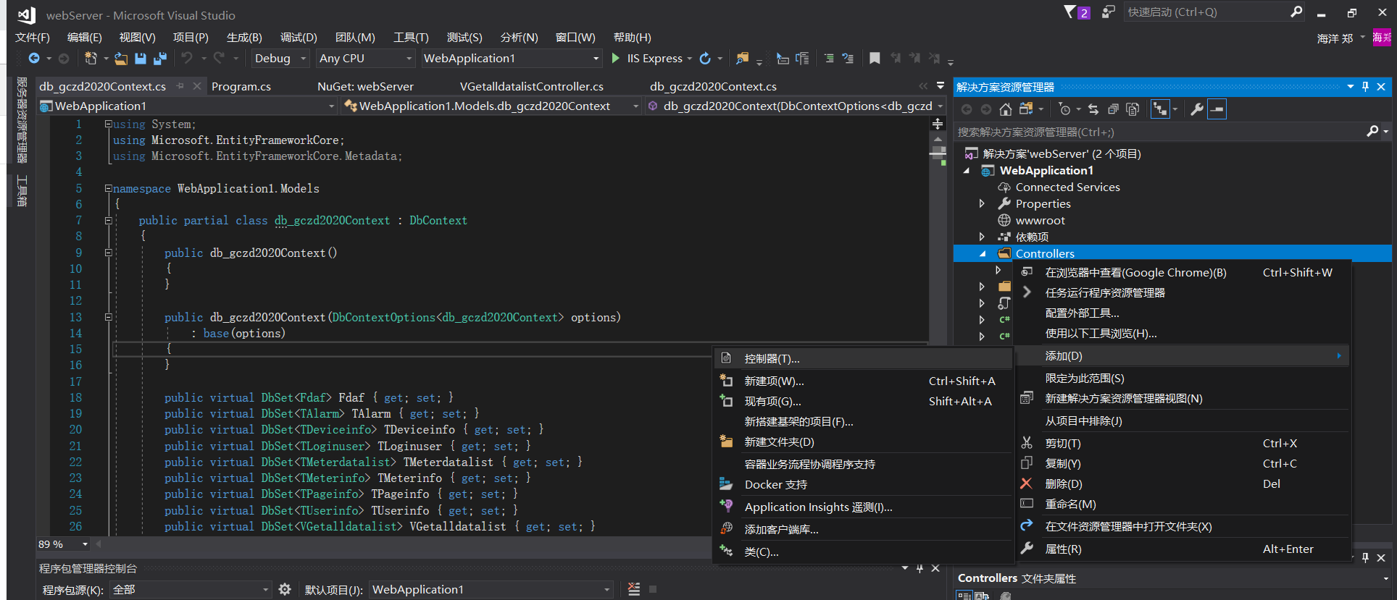This screenshot has width=1397, height=600.
Task: Open the 文件(F) menu
Action: 33,37
